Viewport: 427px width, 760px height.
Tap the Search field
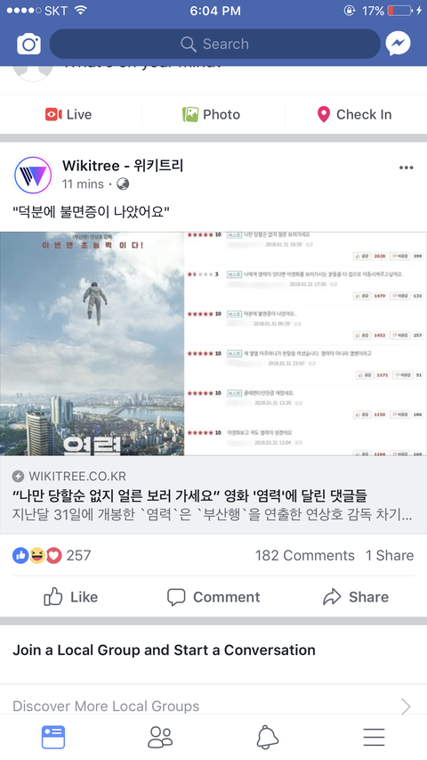[215, 45]
